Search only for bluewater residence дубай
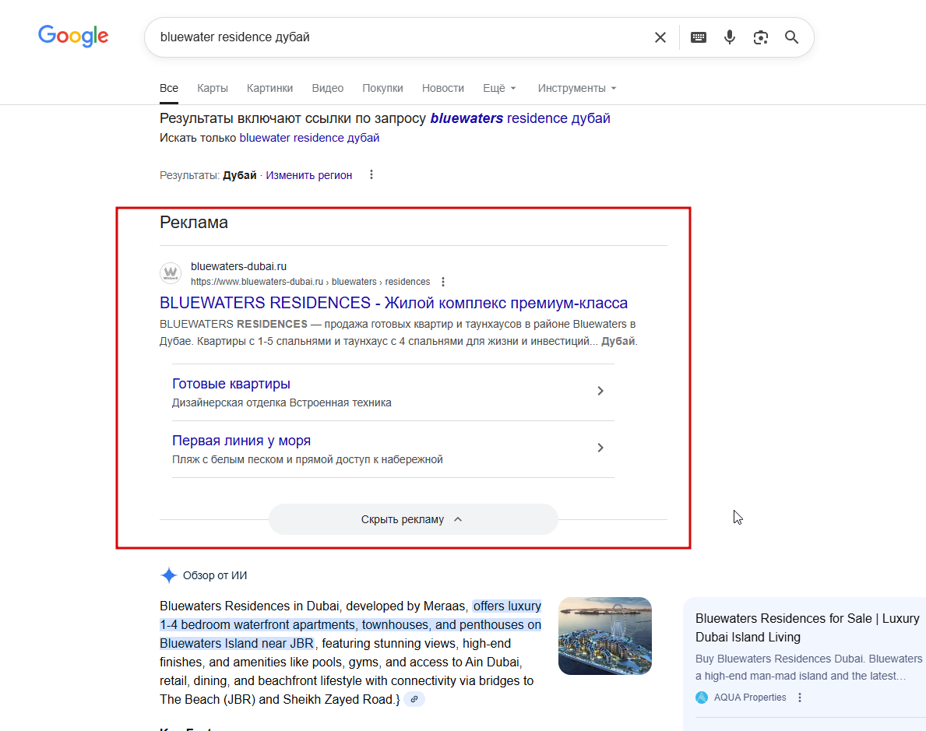This screenshot has width=926, height=731. coord(309,138)
